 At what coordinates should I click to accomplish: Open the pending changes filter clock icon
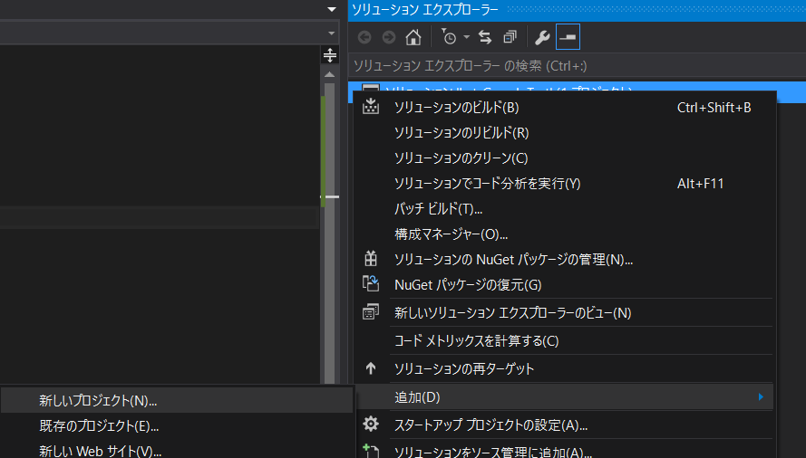click(449, 37)
